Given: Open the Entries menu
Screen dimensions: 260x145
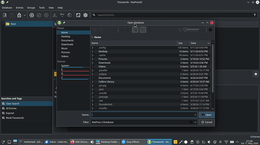Looking at the screenshot, I should 20,7.
